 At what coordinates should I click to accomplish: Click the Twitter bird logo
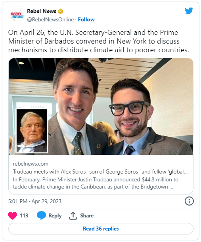[189, 11]
